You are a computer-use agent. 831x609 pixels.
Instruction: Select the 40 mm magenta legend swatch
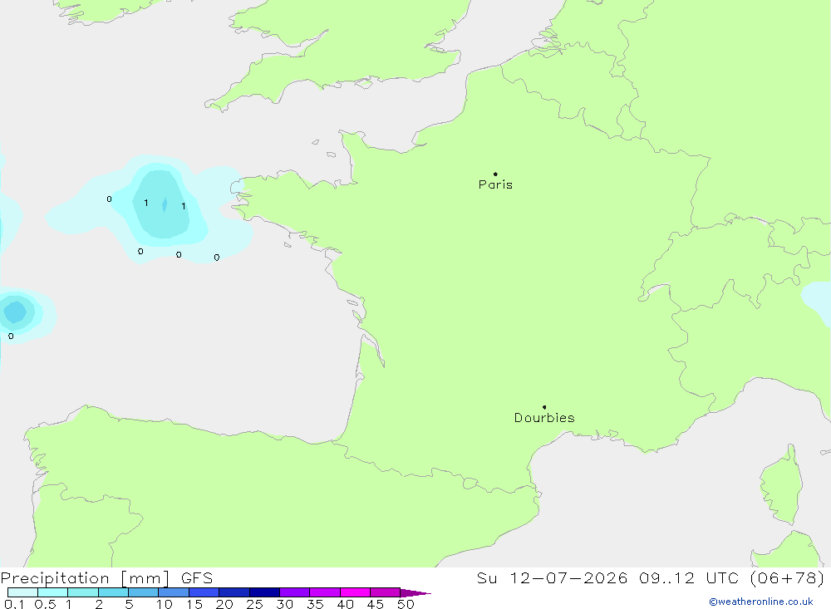coord(355,592)
